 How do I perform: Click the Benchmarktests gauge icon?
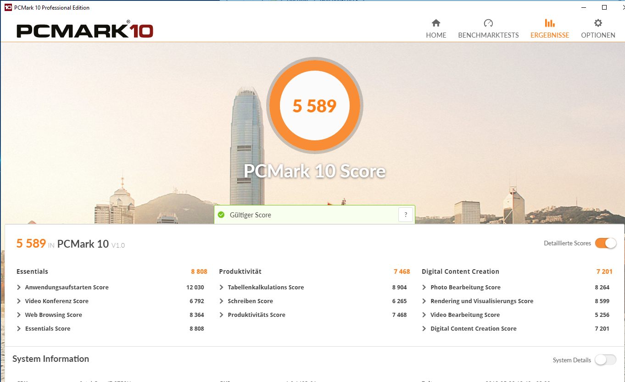click(x=488, y=23)
